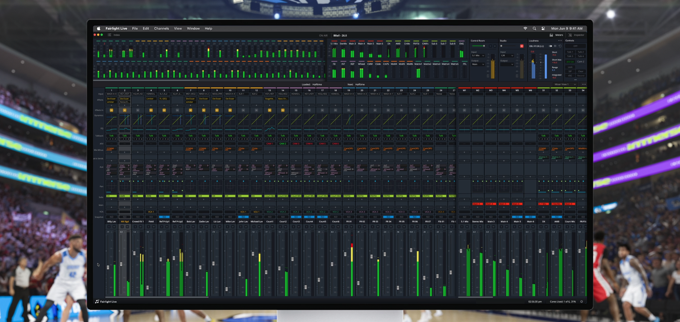Open channel 13 EQ curve

click(x=270, y=129)
